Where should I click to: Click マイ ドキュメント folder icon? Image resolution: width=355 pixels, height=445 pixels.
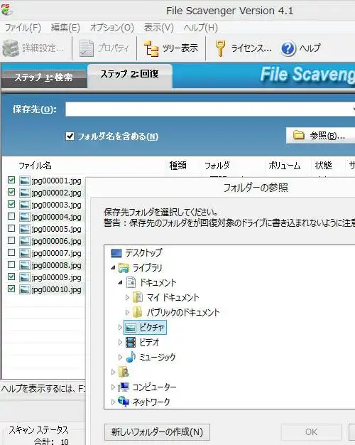coord(138,297)
